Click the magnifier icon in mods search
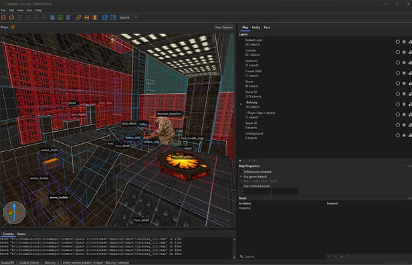 241,256
